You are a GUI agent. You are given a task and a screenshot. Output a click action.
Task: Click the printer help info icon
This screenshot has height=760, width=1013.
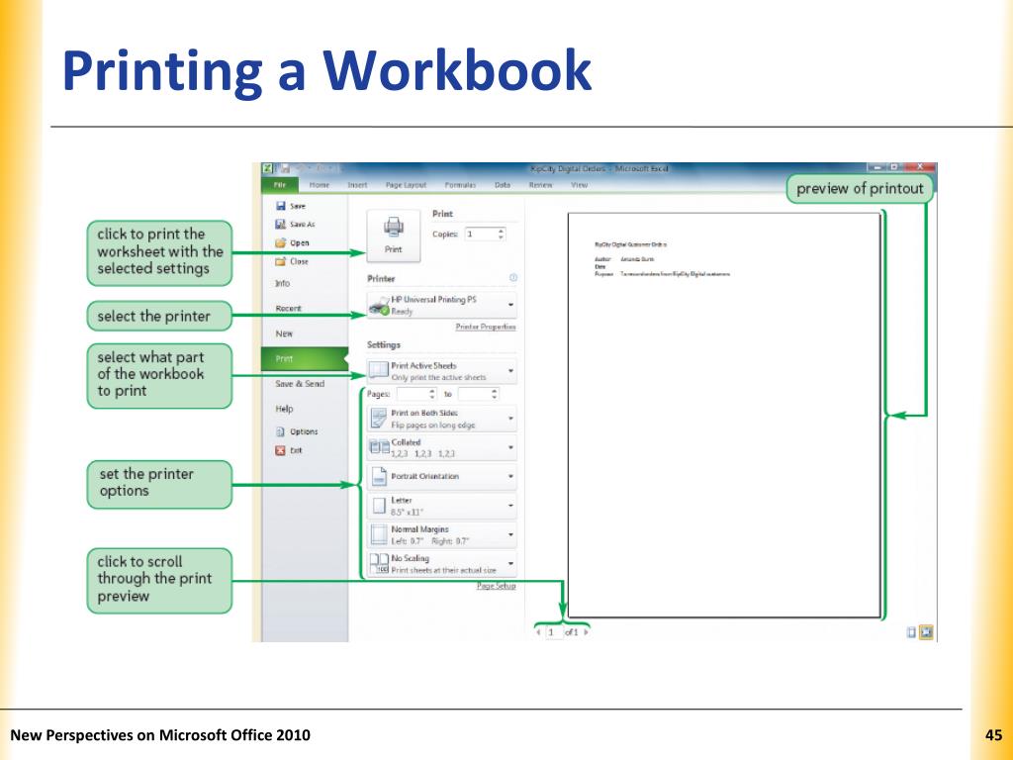(x=513, y=277)
